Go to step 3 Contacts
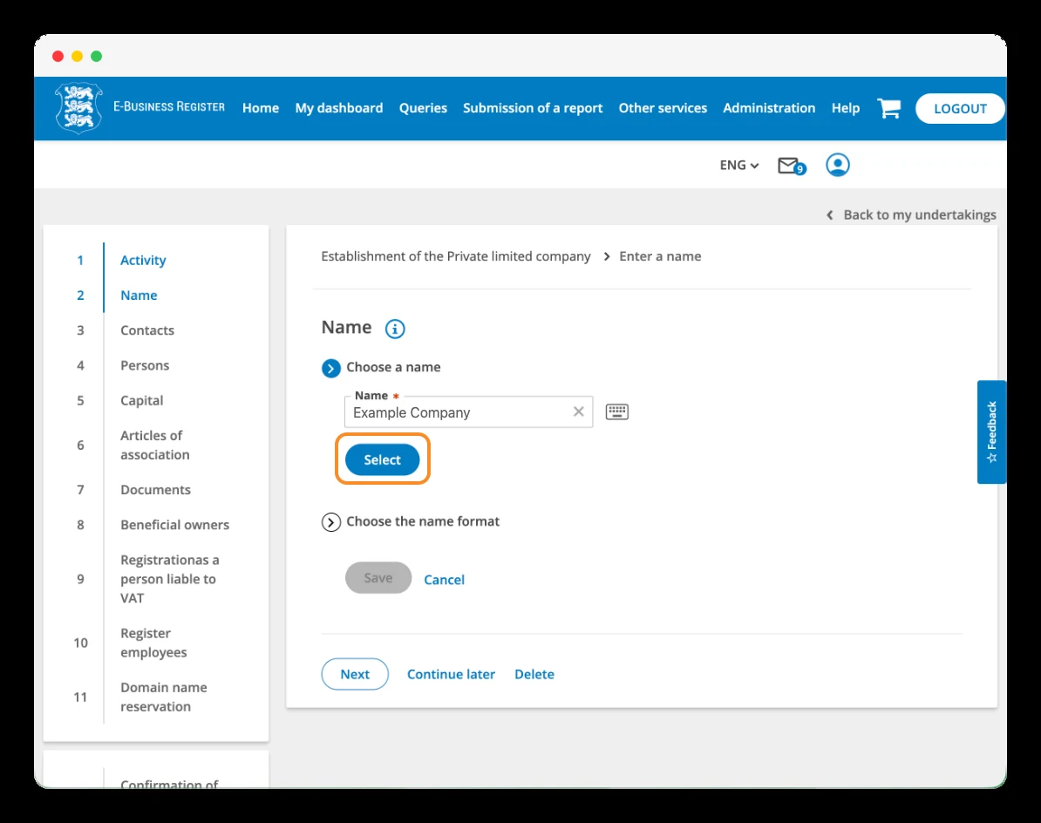Screen dimensions: 1041x823 click(x=147, y=330)
